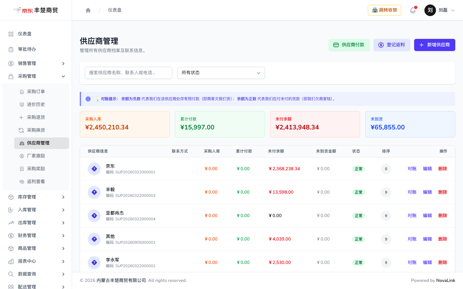Open the 商品管理 sidebar item

pyautogui.click(x=36, y=249)
